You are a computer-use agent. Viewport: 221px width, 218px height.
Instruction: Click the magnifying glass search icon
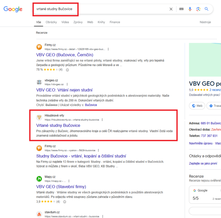point(206,9)
